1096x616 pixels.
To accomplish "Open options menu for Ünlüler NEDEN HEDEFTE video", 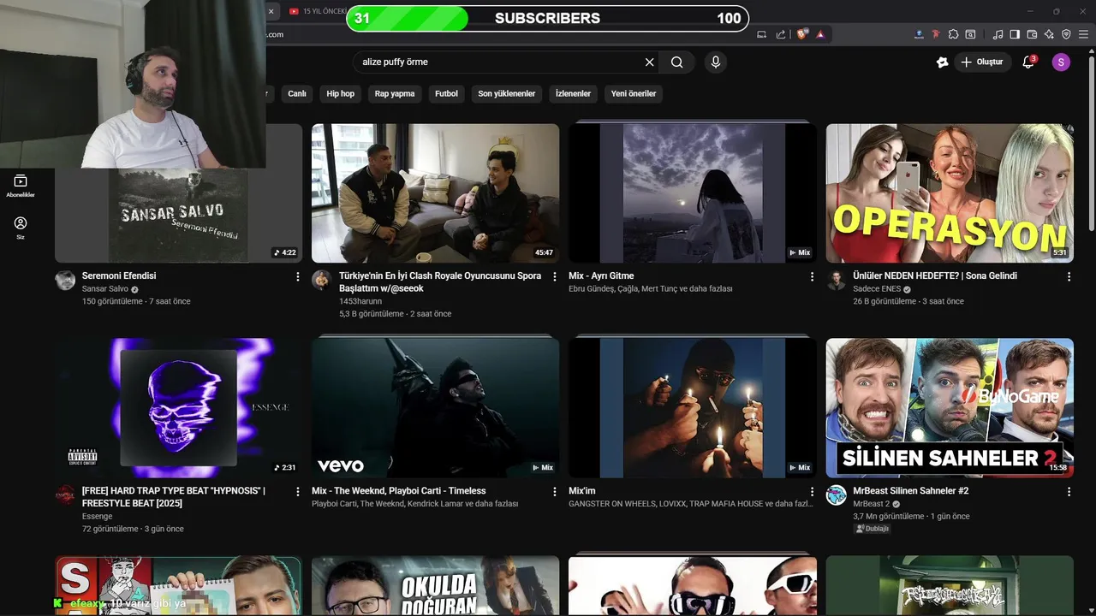I will pos(1069,277).
